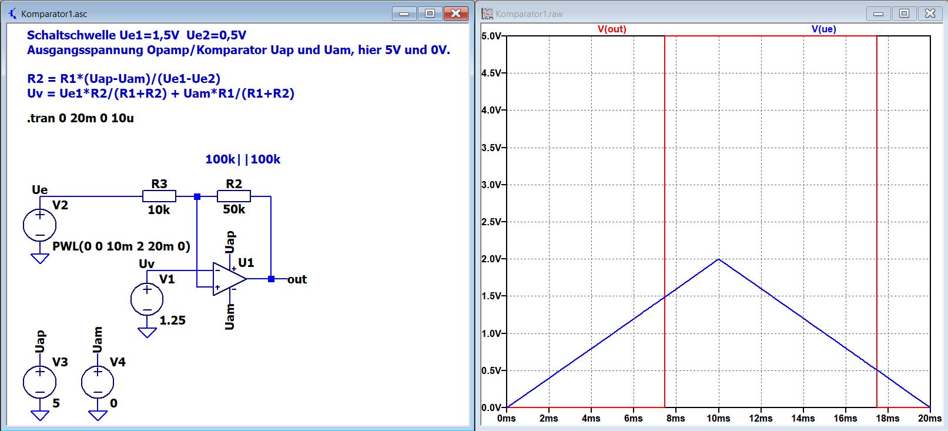Click the R2 resistor symbol
Viewport: 948px width, 431px height.
click(x=234, y=196)
